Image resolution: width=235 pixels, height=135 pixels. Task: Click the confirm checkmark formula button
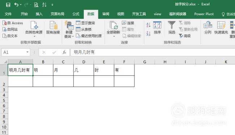point(54,52)
